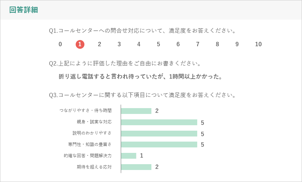The width and height of the screenshot is (302, 182).
Task: Select the 期待を超える応対 bar
Action: pos(136,167)
